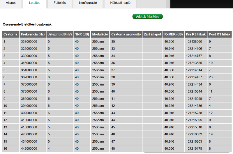The image size is (233, 154).
Task: Select frequency cell 410000000
Action: coord(33,120)
